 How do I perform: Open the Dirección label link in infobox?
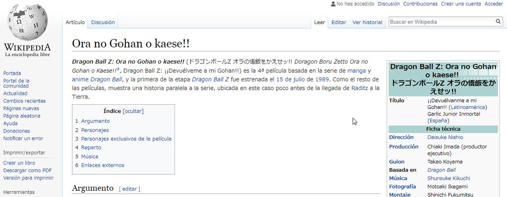click(x=402, y=138)
